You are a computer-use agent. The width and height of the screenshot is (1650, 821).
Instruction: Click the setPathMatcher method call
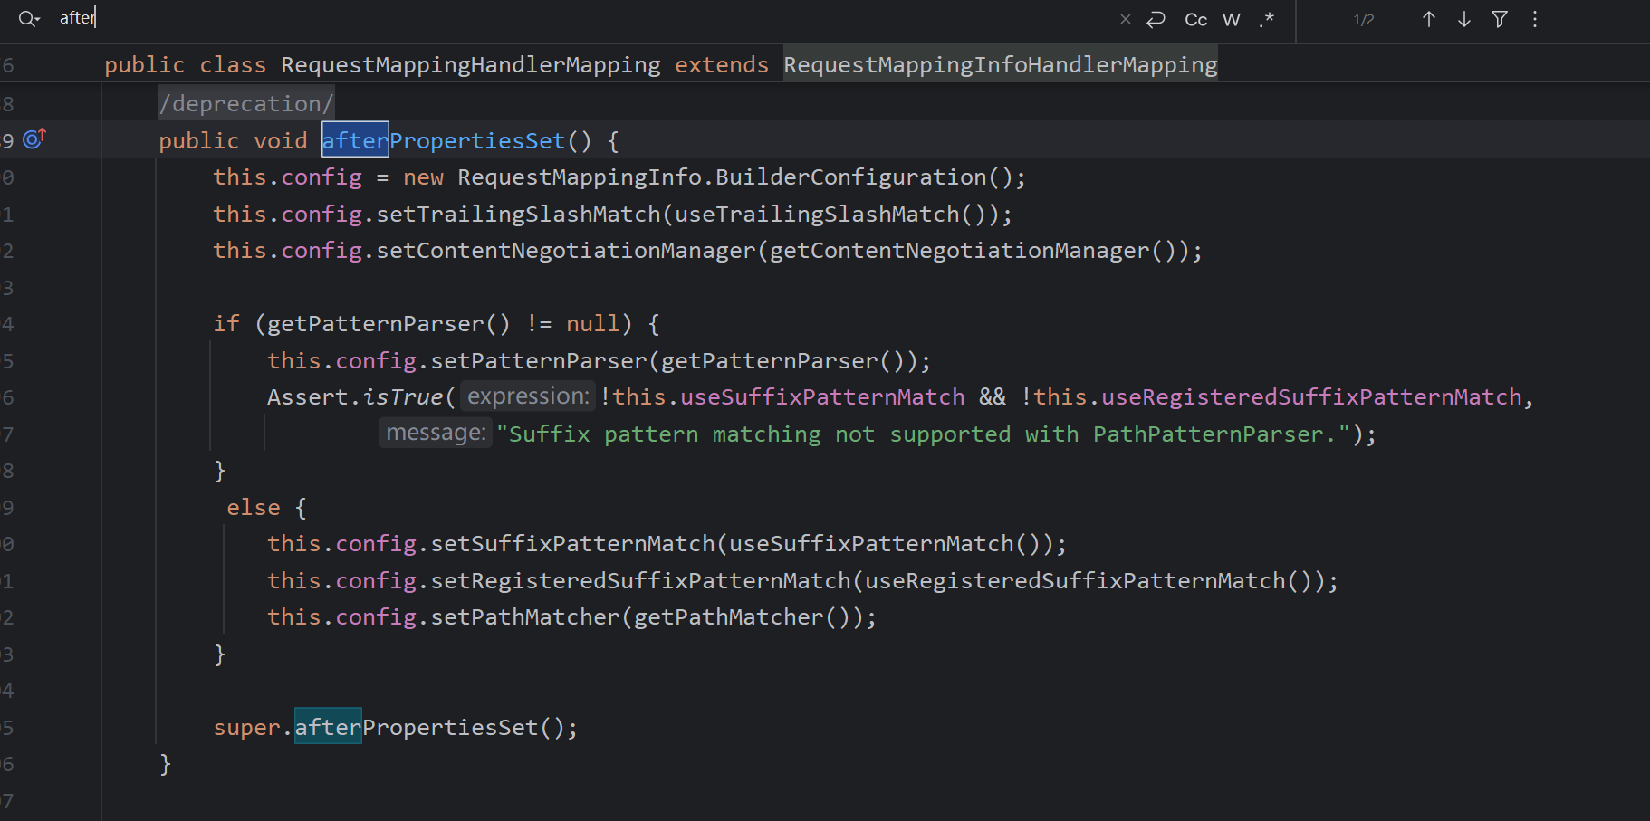(x=525, y=617)
